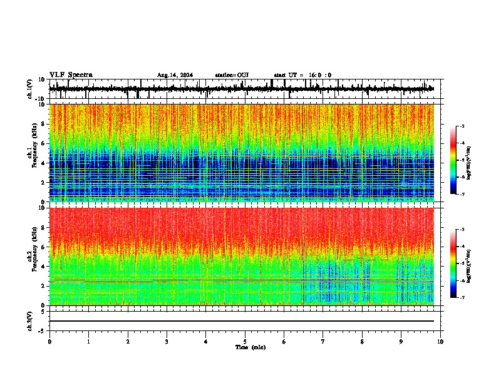Click the "8" kHz tick of ch.2 spectrogram

coord(43,228)
